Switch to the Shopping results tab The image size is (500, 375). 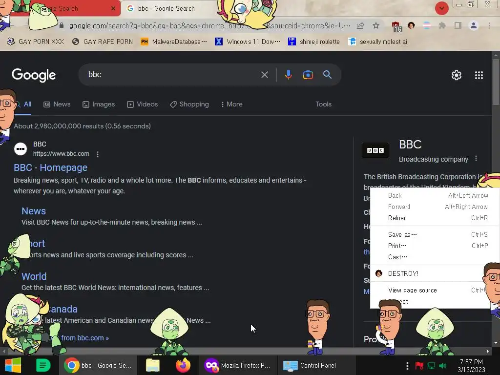tap(189, 104)
